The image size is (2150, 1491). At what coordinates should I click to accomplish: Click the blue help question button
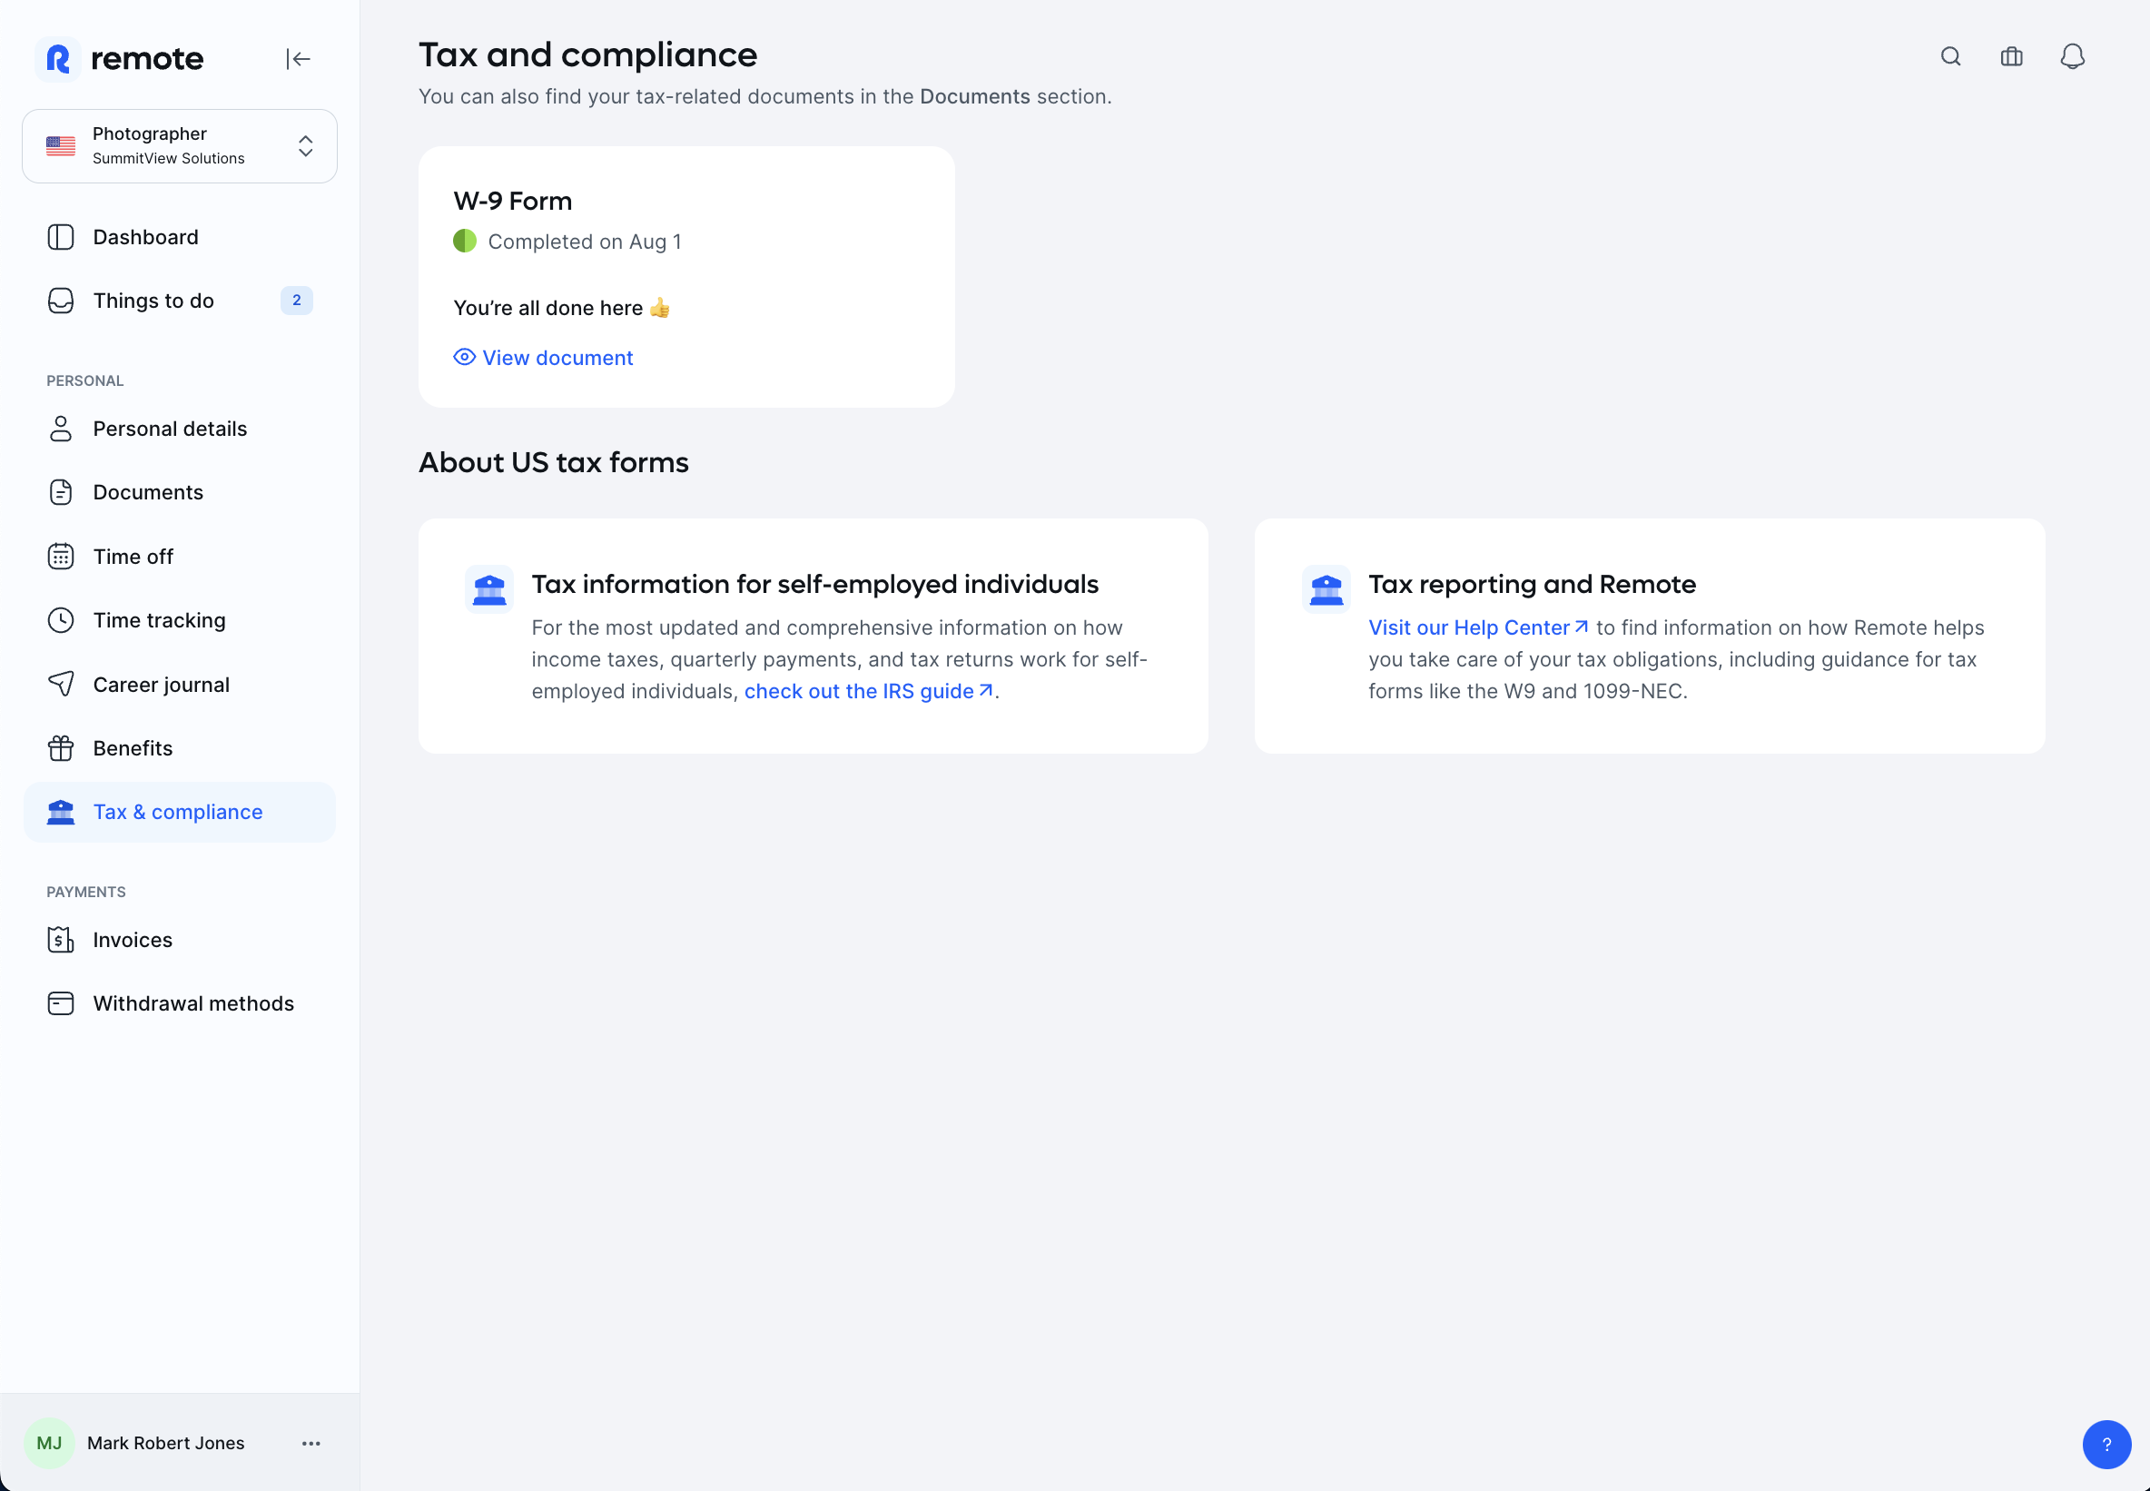pyautogui.click(x=2106, y=1444)
